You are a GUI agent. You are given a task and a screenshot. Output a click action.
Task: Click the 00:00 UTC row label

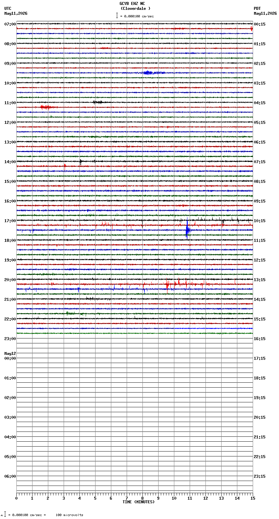point(10,358)
